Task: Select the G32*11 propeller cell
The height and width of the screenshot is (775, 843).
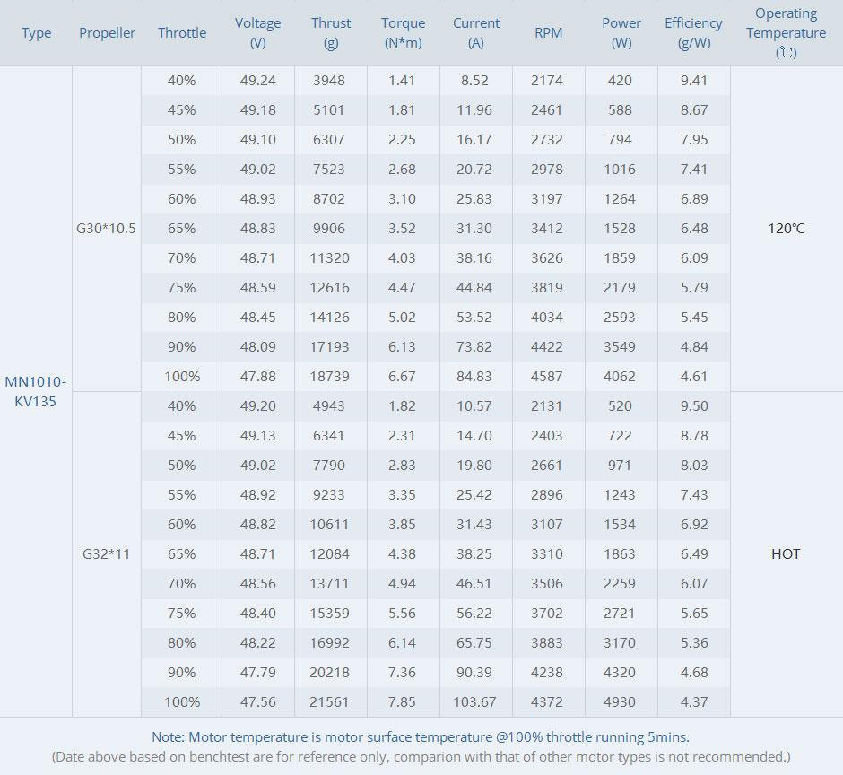Action: tap(107, 554)
